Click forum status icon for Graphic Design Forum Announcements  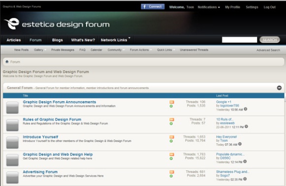(12, 107)
